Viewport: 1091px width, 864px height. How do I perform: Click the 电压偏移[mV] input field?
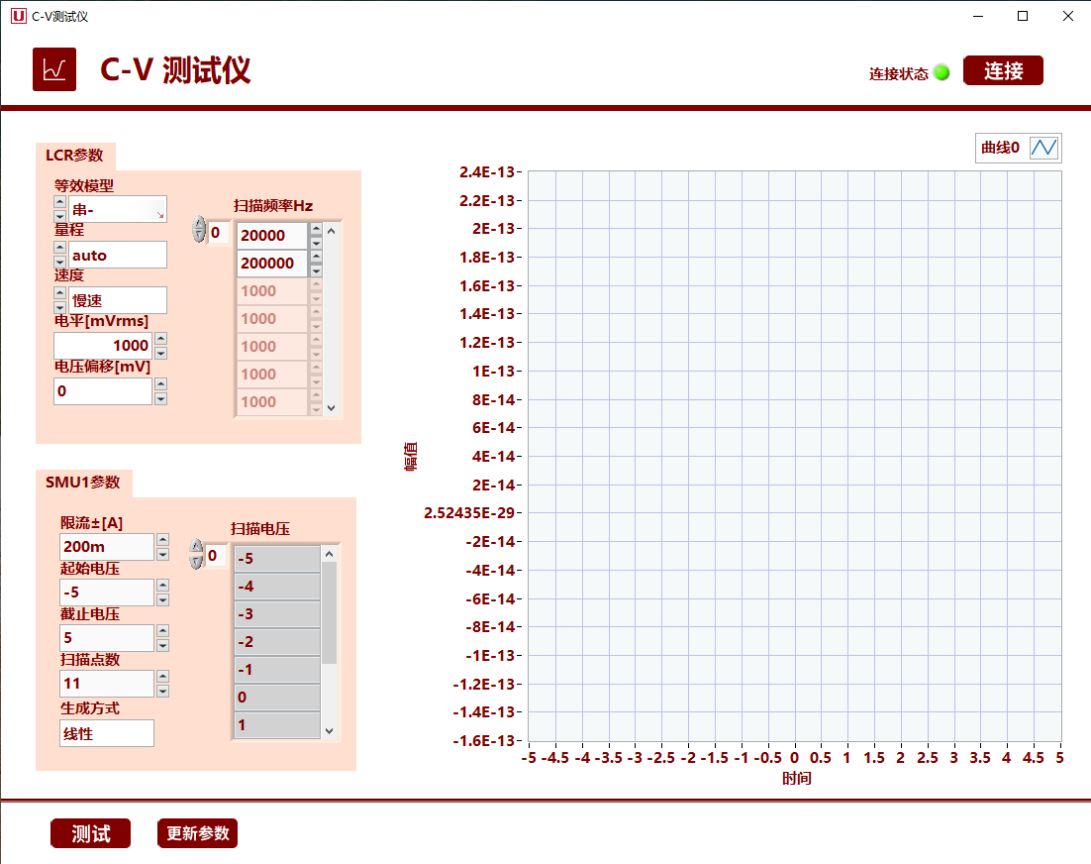pos(103,390)
